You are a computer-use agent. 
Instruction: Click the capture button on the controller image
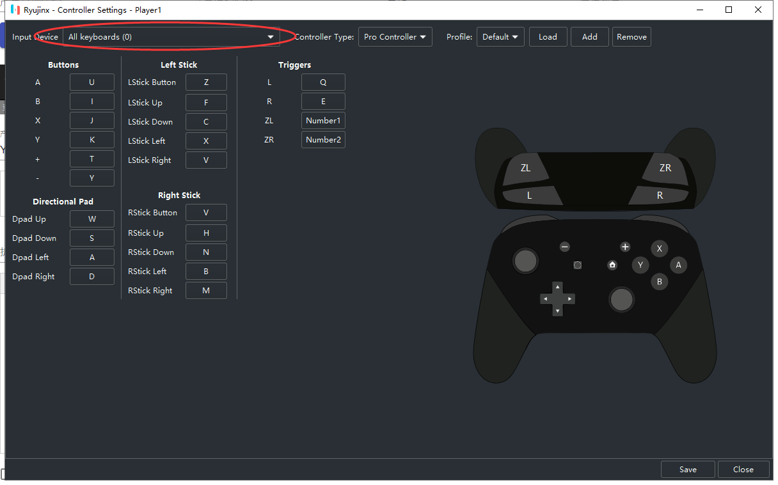[x=578, y=265]
